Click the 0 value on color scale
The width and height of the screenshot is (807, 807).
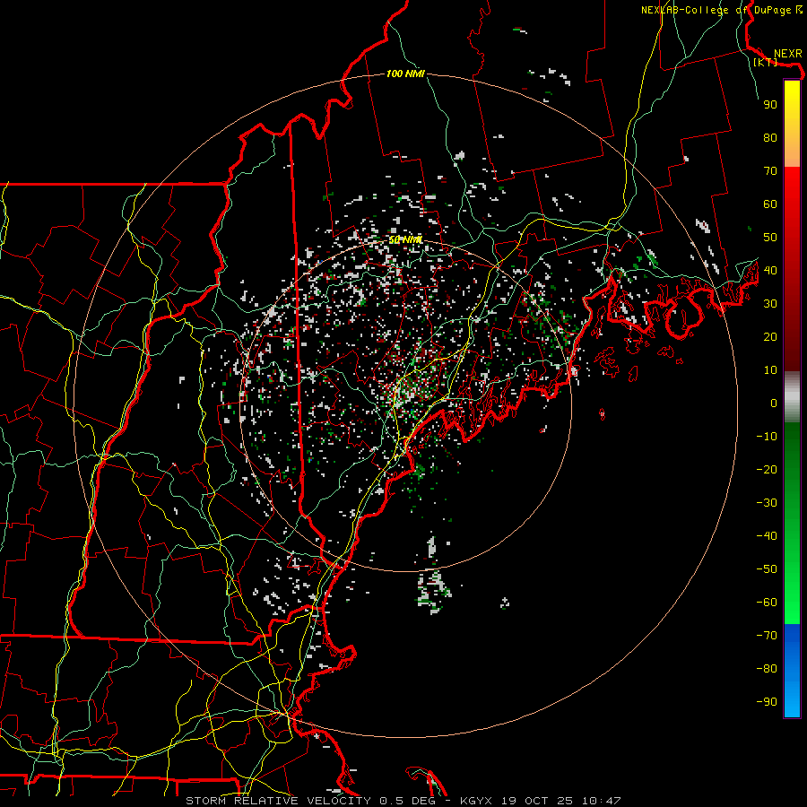774,403
